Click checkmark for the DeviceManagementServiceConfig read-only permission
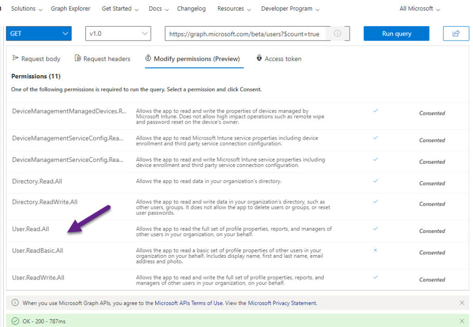 (376, 138)
